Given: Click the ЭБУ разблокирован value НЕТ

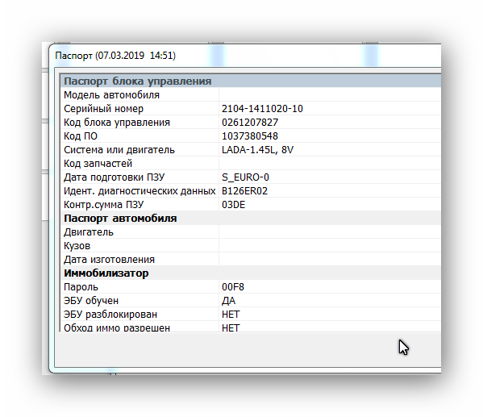Looking at the screenshot, I should [x=231, y=315].
